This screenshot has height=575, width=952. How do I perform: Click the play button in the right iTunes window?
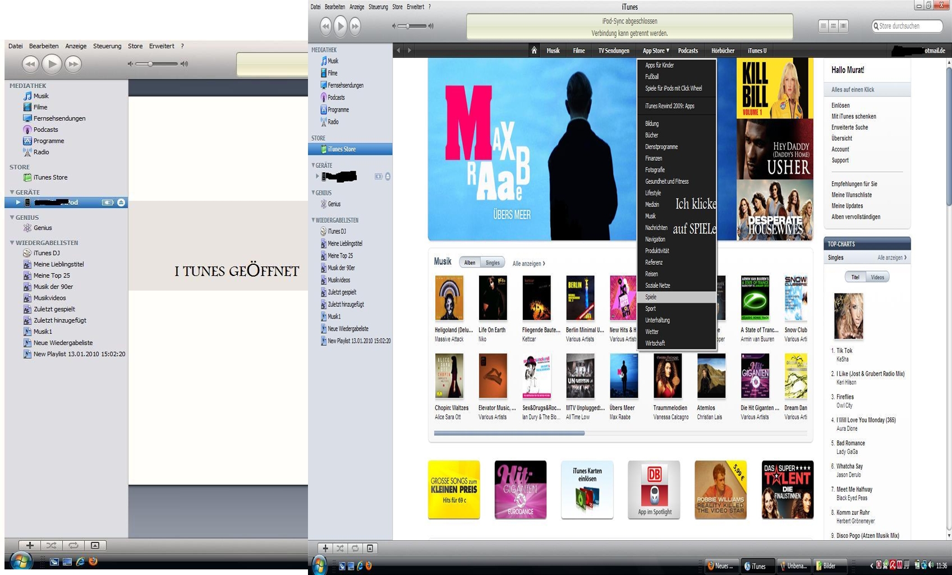[x=341, y=26]
